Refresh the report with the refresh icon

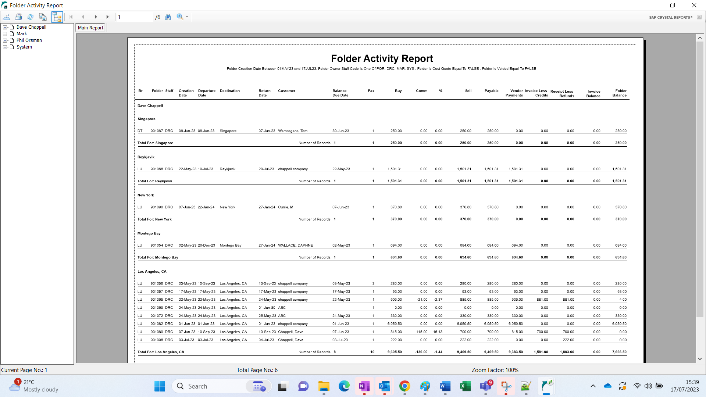click(31, 17)
